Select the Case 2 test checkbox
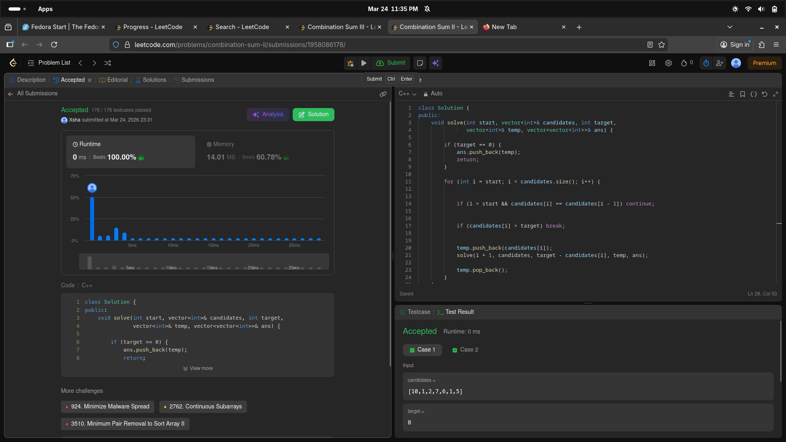This screenshot has width=786, height=442. click(455, 350)
